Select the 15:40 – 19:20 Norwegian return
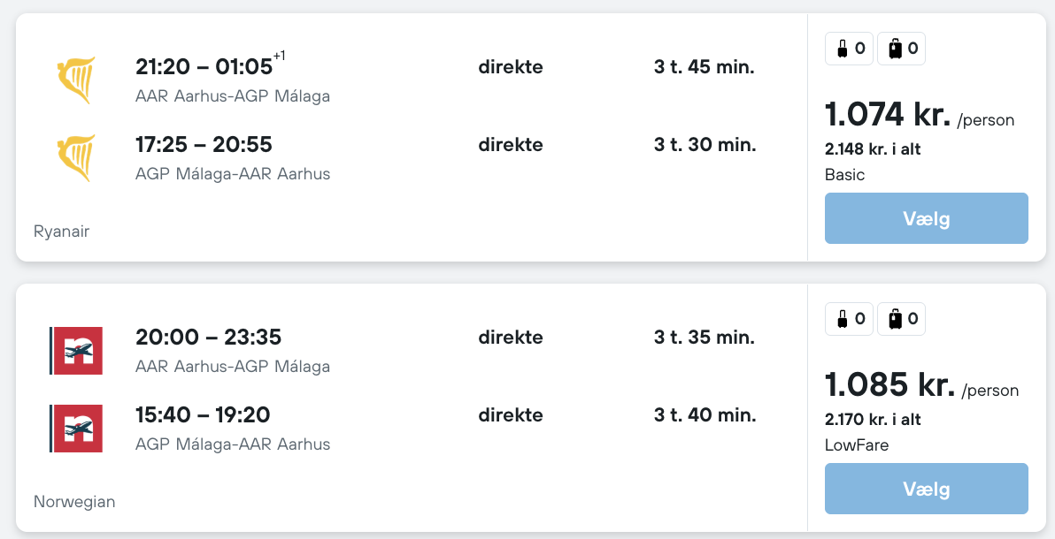 click(x=203, y=415)
